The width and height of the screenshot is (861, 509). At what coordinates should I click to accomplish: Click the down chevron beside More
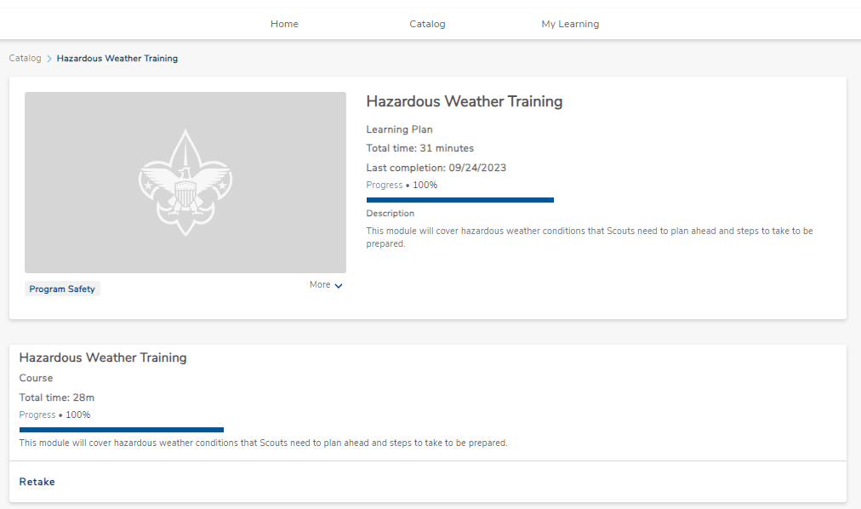click(339, 286)
